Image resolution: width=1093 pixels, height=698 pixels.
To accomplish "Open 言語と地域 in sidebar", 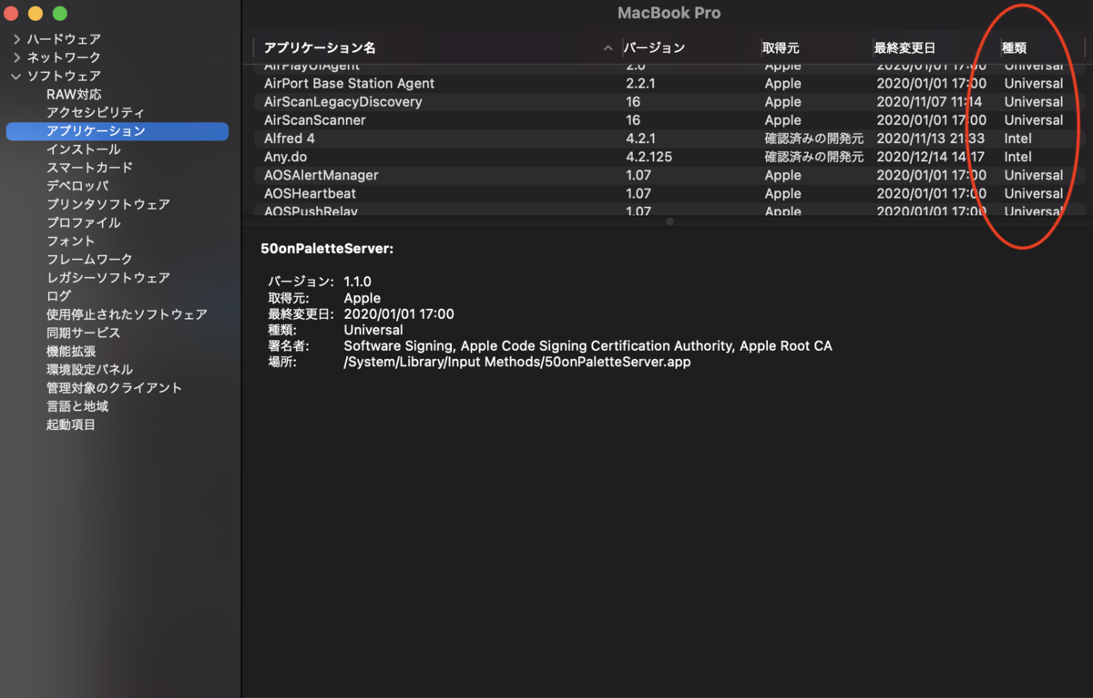I will [x=77, y=406].
